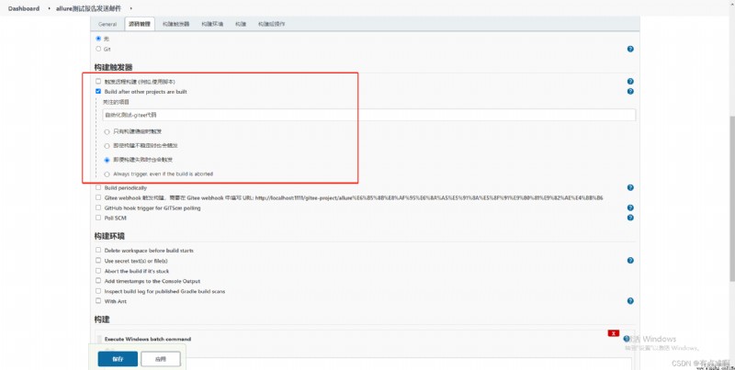The width and height of the screenshot is (735, 370).
Task: Select Always trigger, even if build is aborted
Action: [107, 174]
